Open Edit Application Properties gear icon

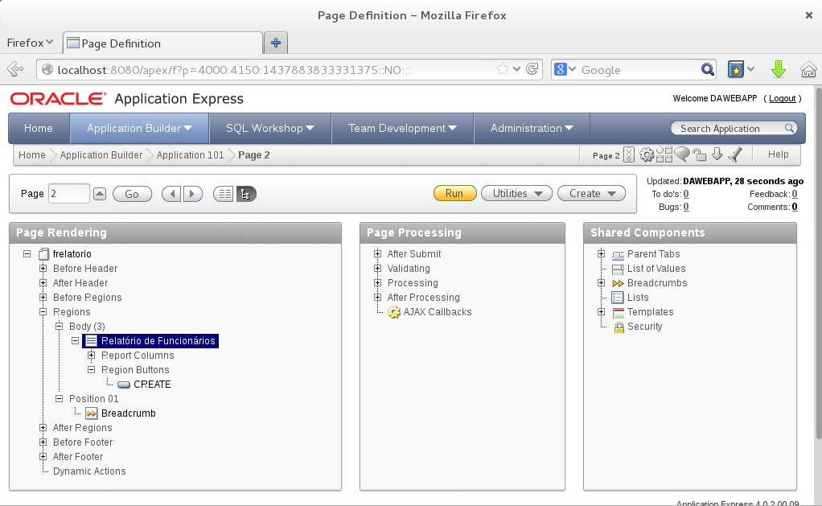coord(646,154)
